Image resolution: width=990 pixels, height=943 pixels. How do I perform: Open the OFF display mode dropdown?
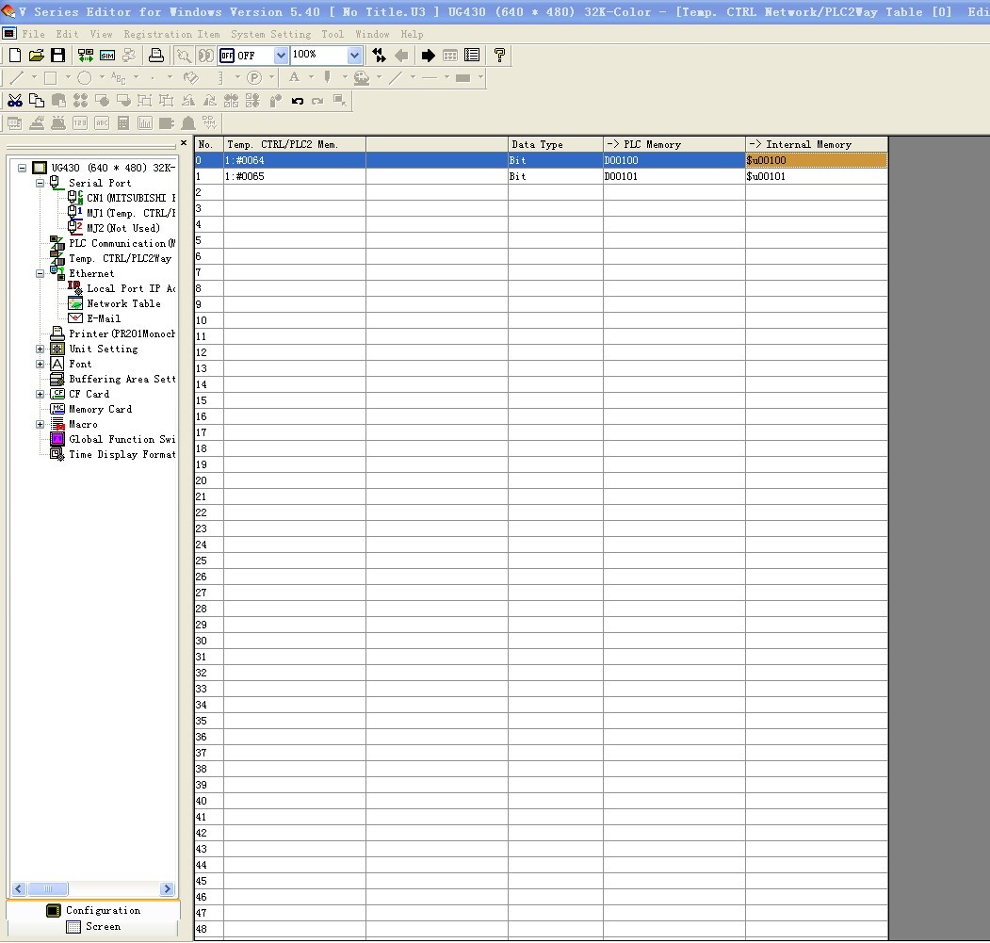[280, 56]
